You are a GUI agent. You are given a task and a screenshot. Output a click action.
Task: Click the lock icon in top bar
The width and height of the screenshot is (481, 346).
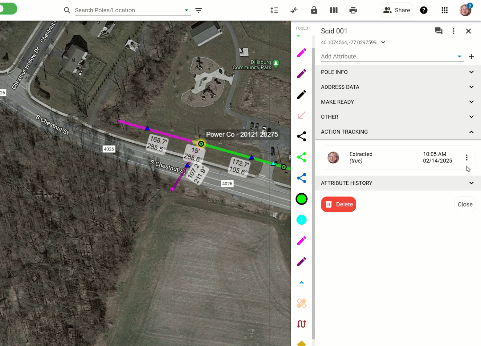[314, 10]
